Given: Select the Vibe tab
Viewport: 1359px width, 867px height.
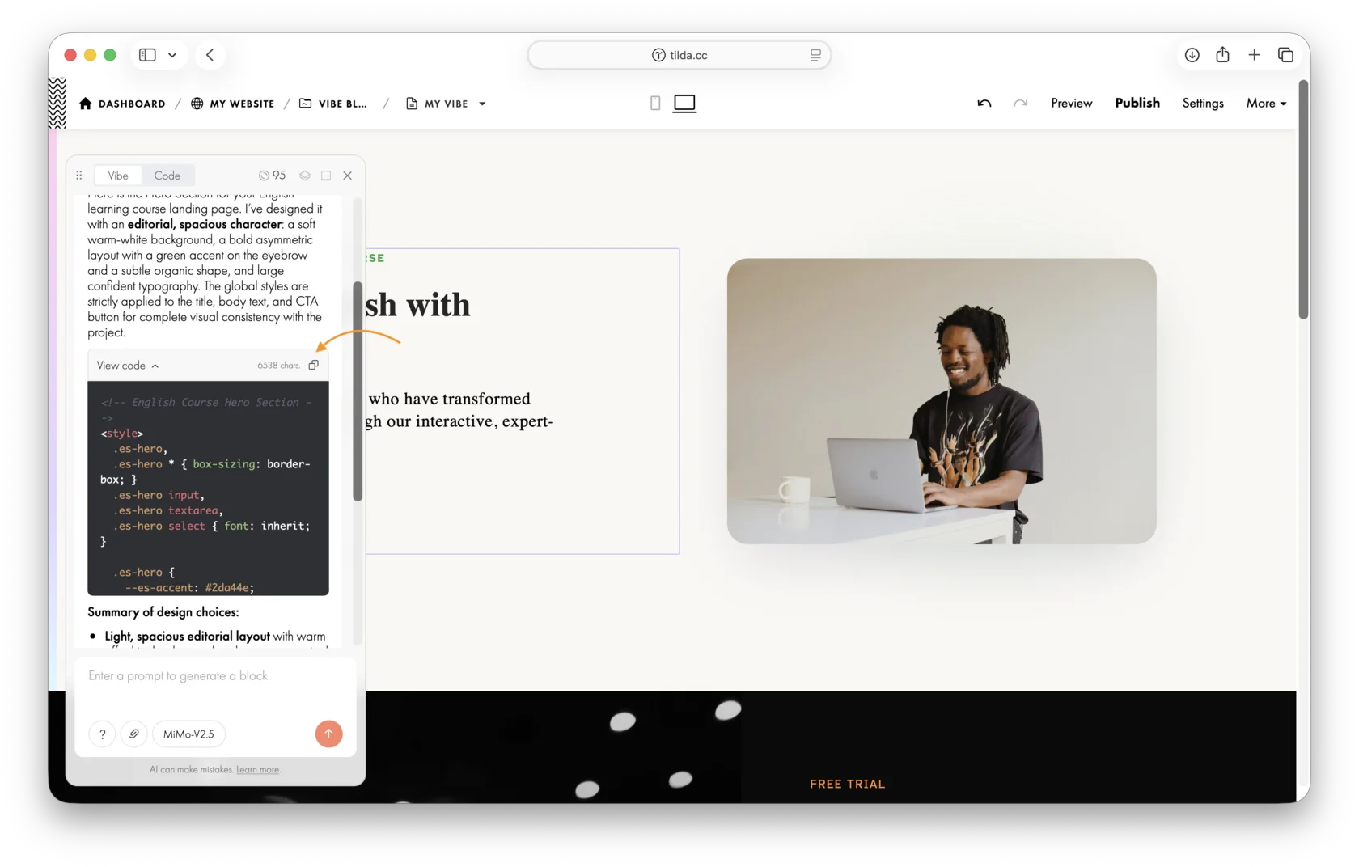Looking at the screenshot, I should tap(118, 176).
